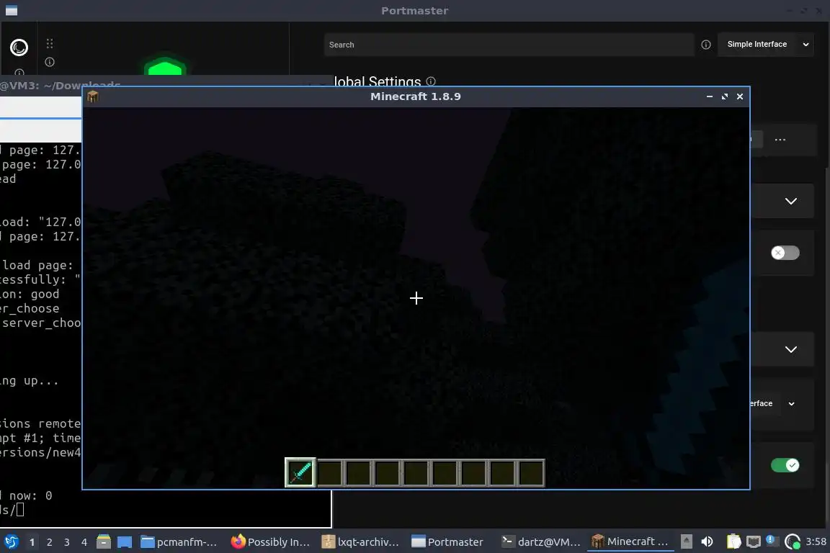
Task: Open the Simple Interface dropdown beside Search
Action: [x=765, y=45]
